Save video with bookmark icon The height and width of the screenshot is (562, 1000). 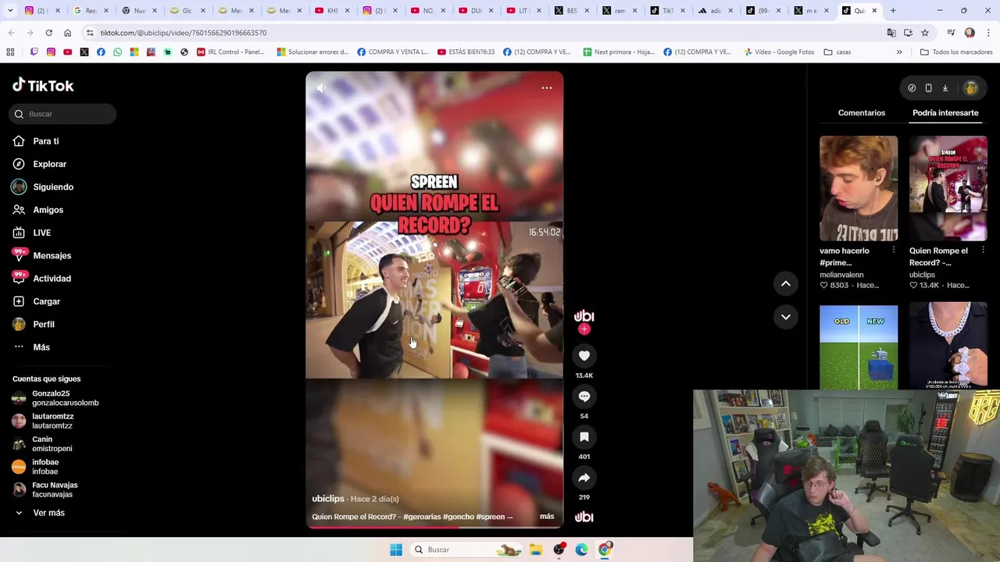(584, 437)
